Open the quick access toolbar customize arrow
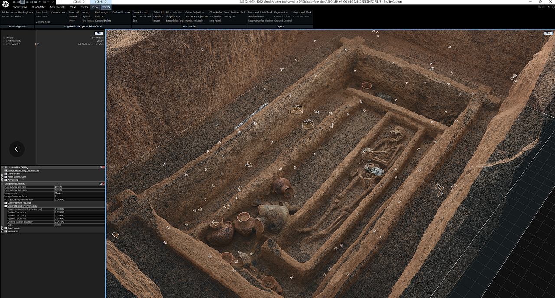 point(59,2)
